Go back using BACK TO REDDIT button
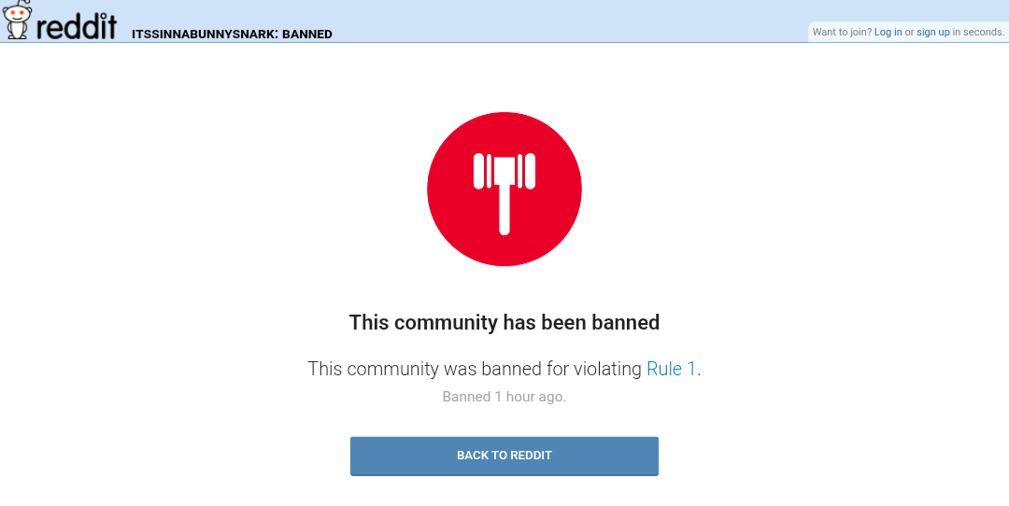1009x506 pixels. tap(504, 456)
